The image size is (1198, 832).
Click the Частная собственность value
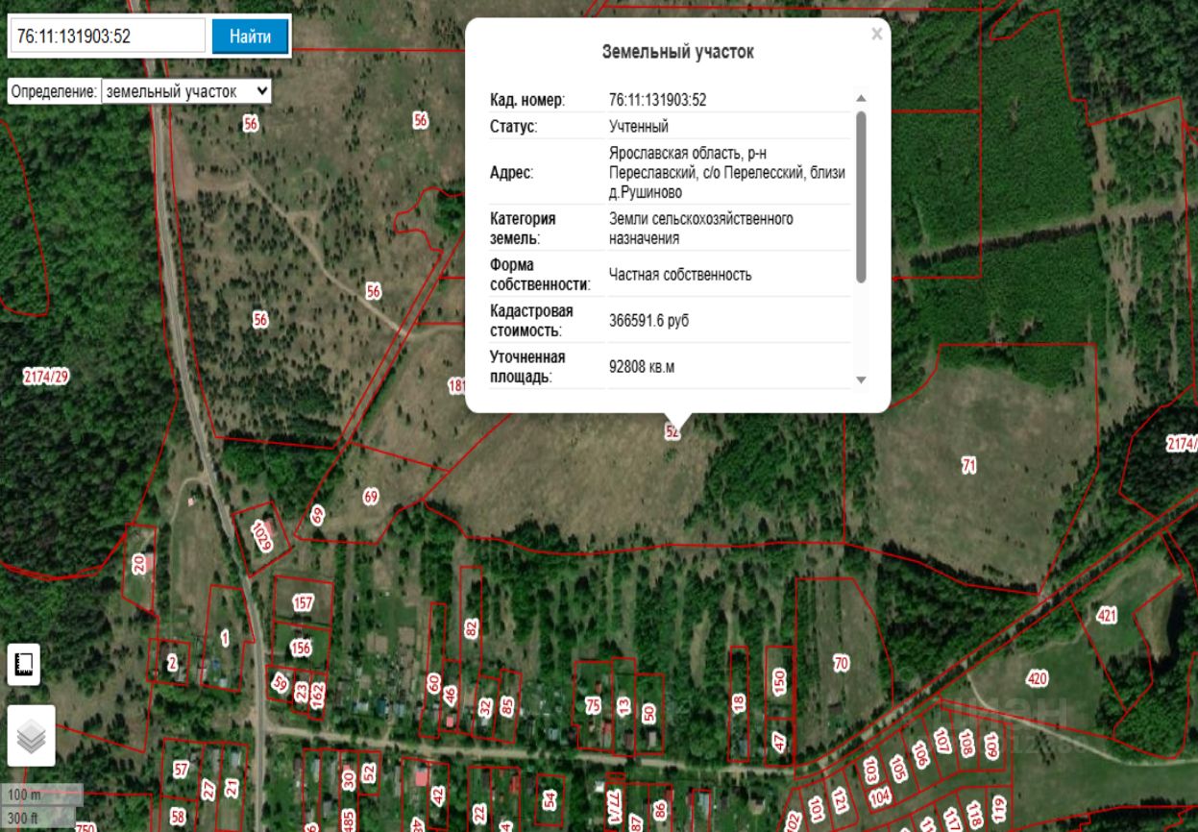click(x=680, y=275)
